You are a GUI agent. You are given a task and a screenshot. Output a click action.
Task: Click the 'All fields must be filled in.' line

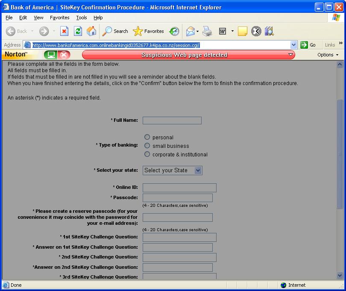tap(37, 71)
